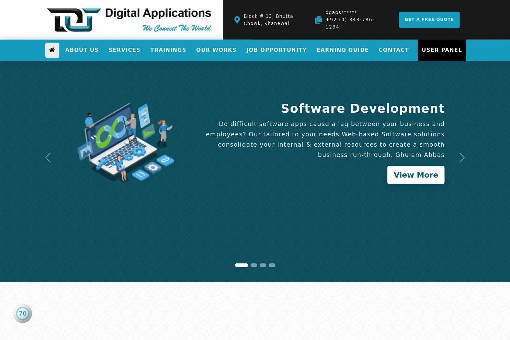Screen dimensions: 510x340
Task: Open the SERVICES dropdown menu
Action: 124,50
